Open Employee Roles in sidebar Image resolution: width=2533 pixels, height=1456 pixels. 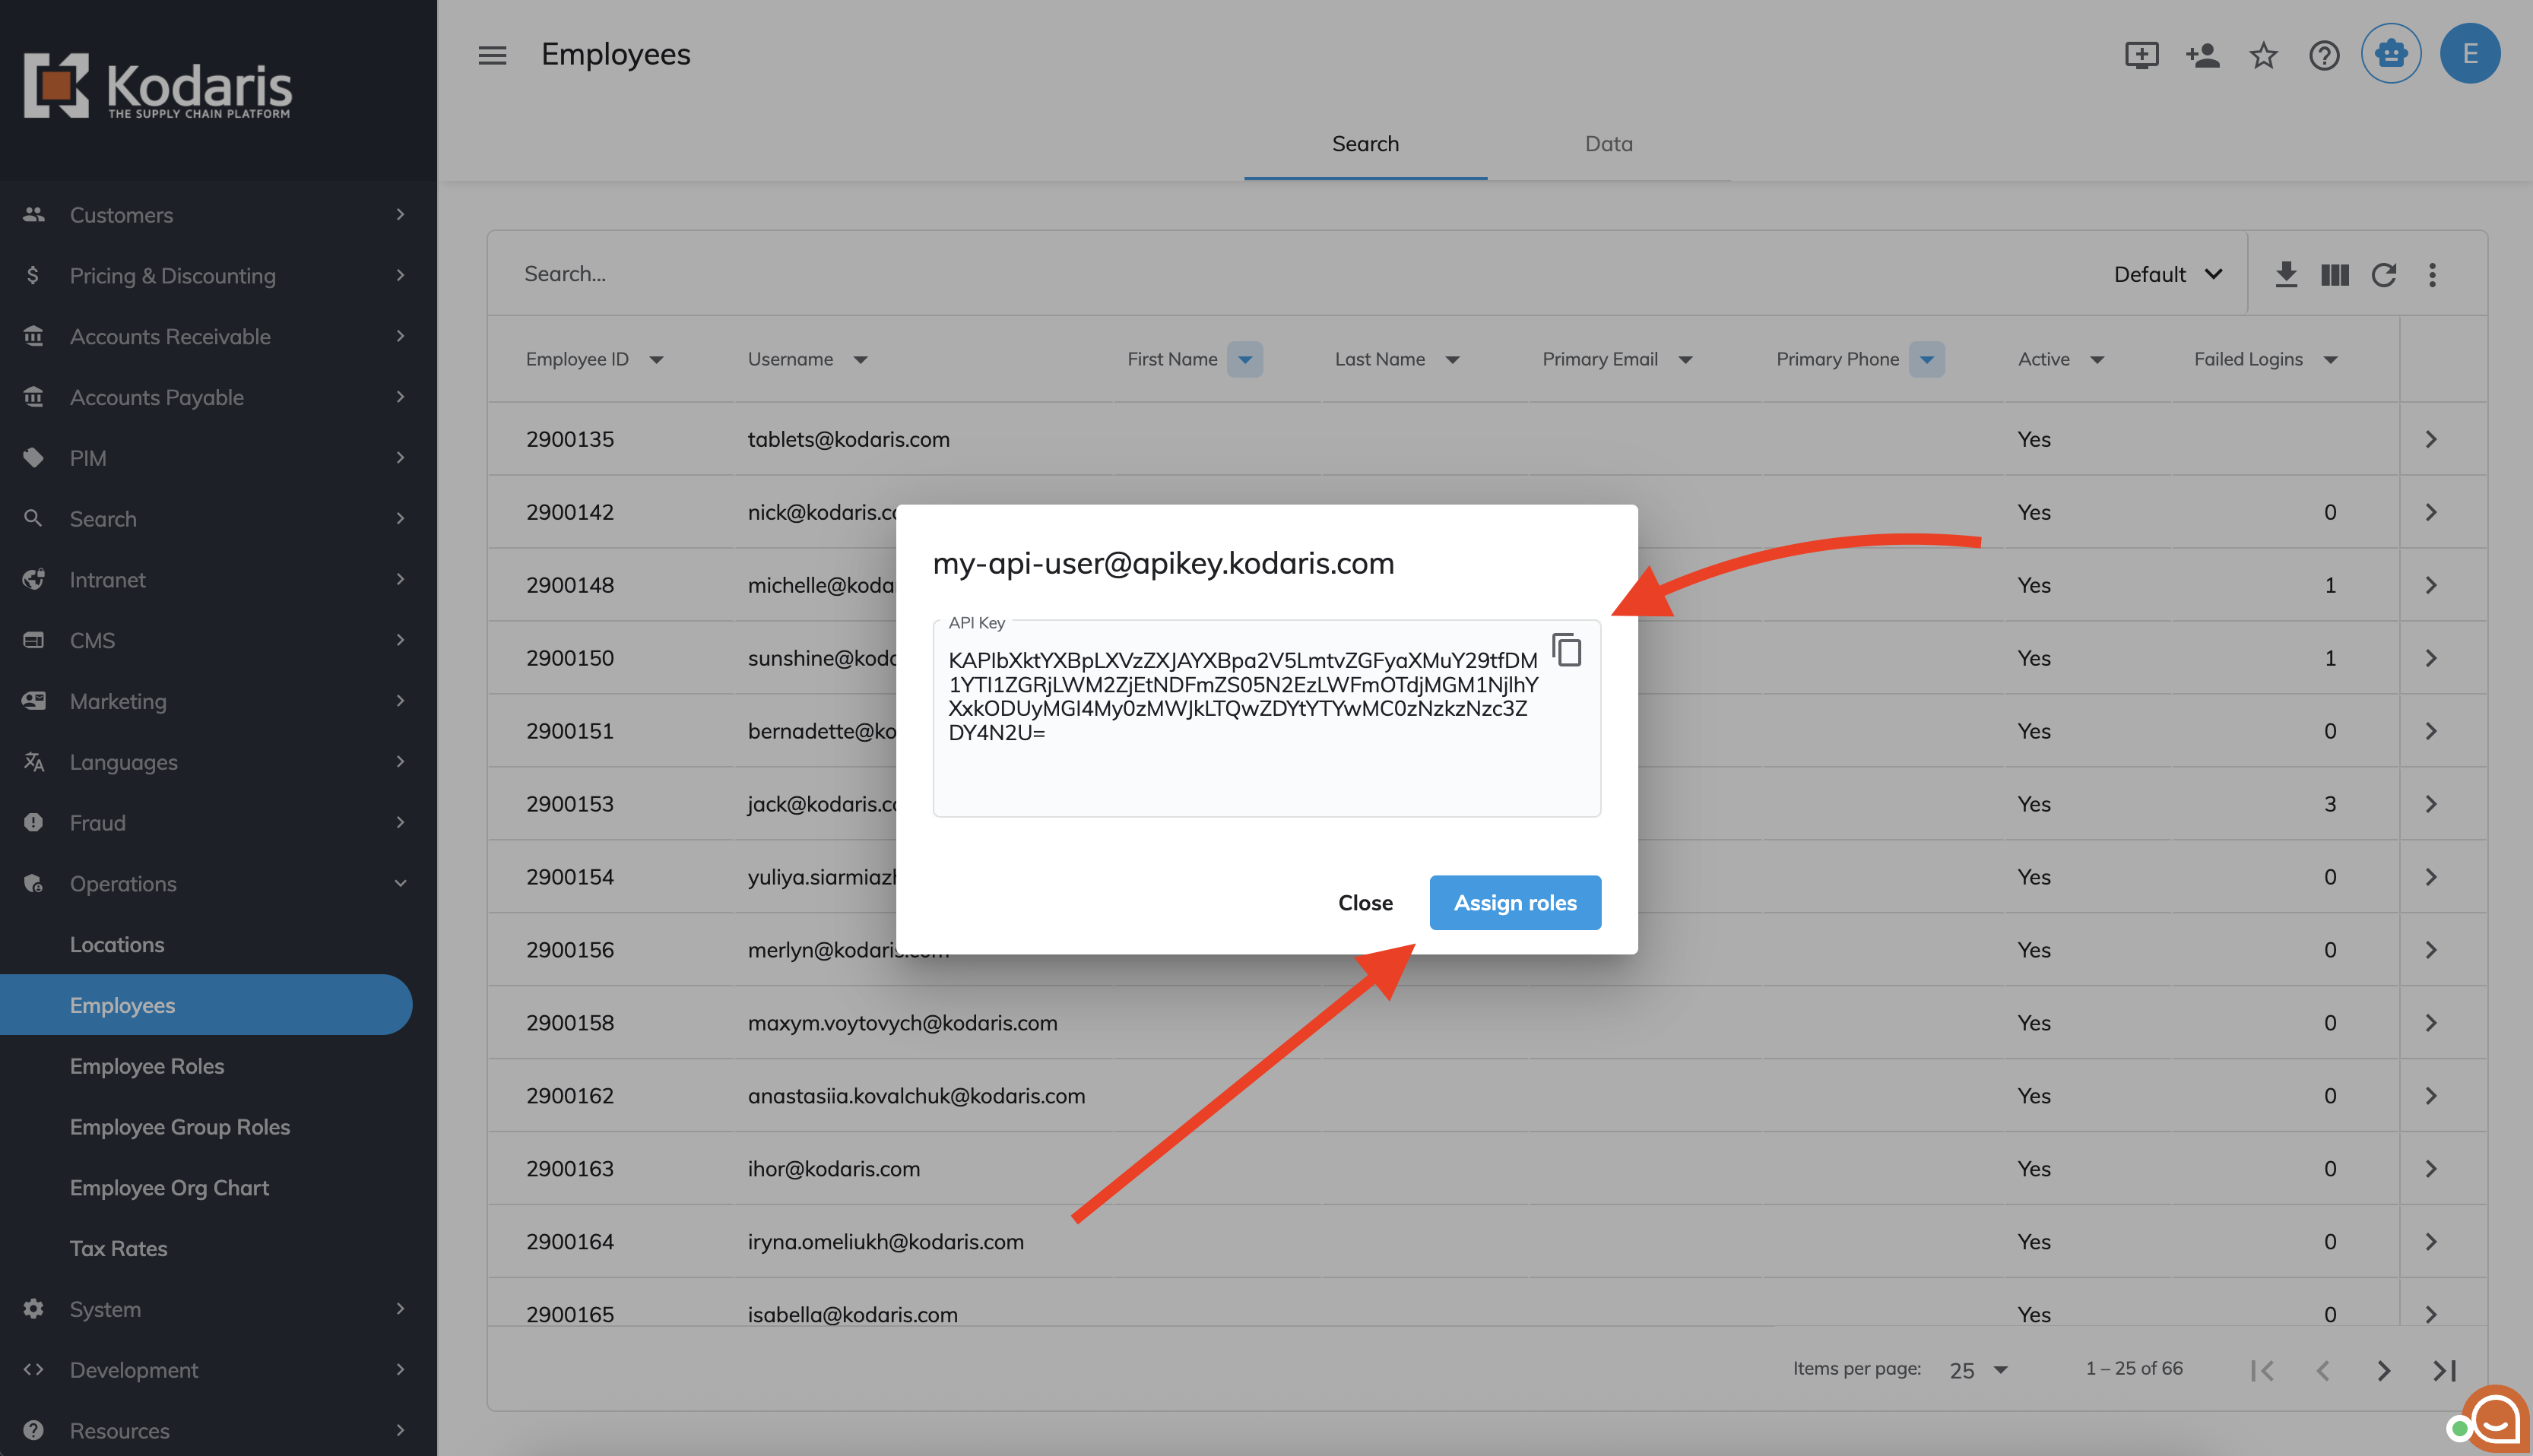(x=147, y=1066)
